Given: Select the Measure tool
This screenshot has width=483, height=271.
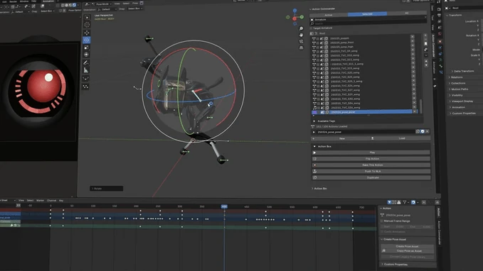Looking at the screenshot, I should coord(86,70).
